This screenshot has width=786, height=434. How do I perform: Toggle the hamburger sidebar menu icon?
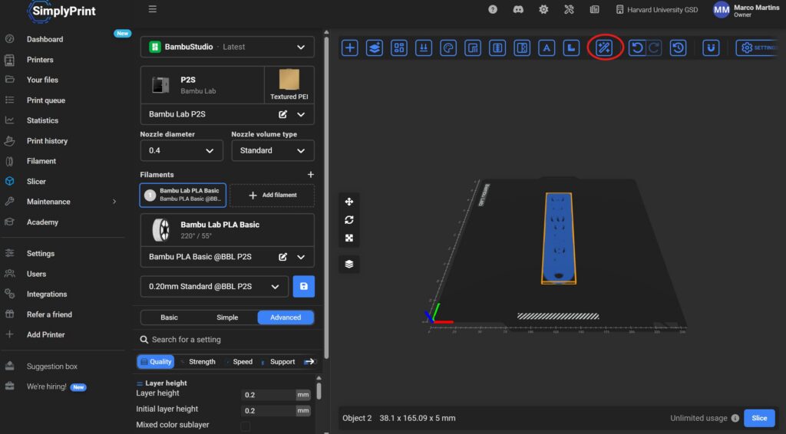tap(153, 9)
